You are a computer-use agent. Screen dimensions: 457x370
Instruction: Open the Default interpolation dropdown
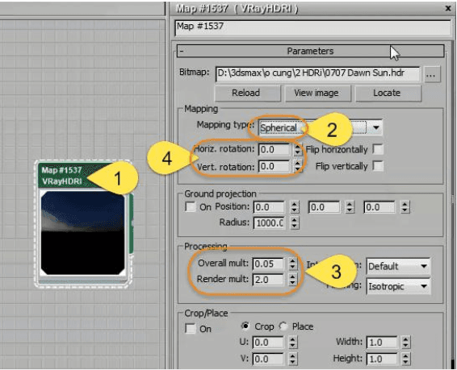398,266
